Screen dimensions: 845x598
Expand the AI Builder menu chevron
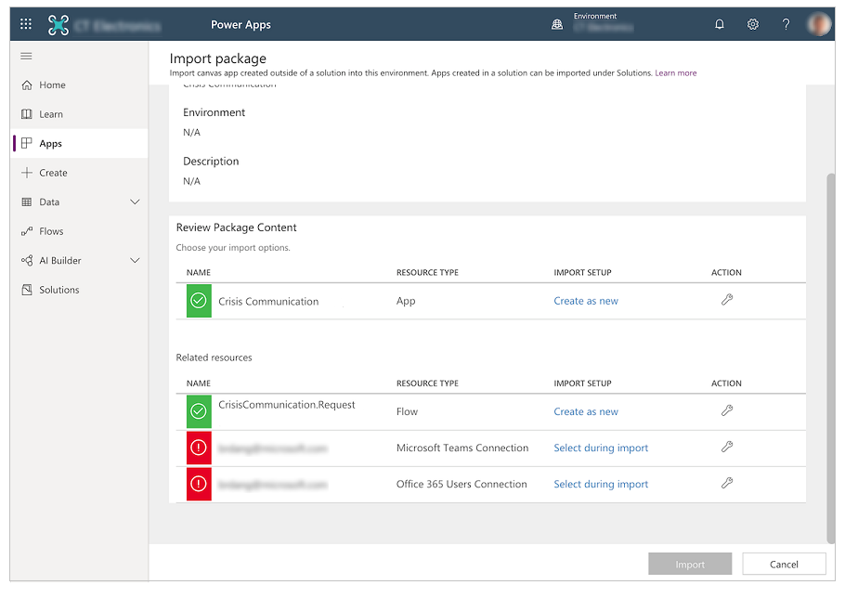pos(135,261)
